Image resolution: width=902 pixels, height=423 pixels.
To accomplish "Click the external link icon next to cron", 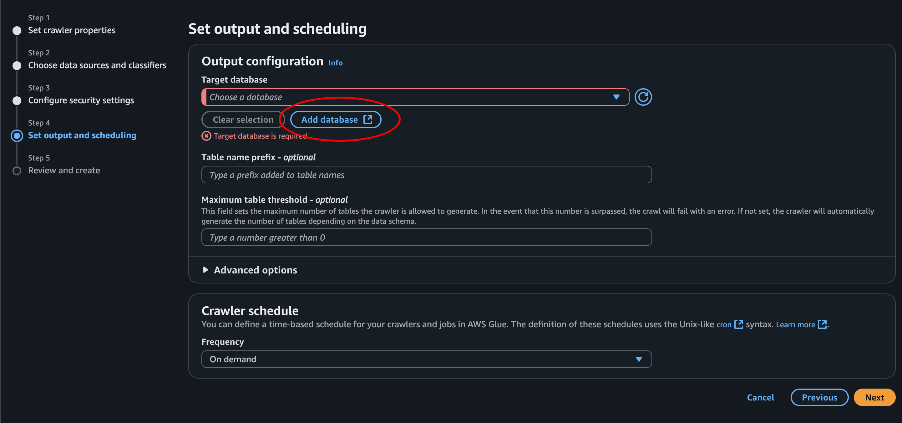I will tap(738, 324).
